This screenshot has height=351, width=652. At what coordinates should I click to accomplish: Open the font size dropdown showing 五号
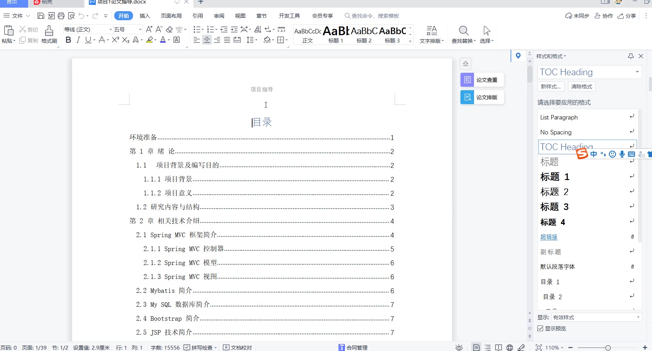click(x=140, y=30)
